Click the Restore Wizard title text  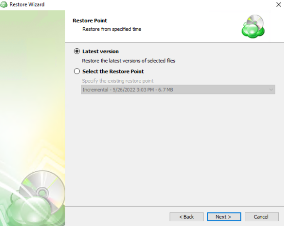27,4
